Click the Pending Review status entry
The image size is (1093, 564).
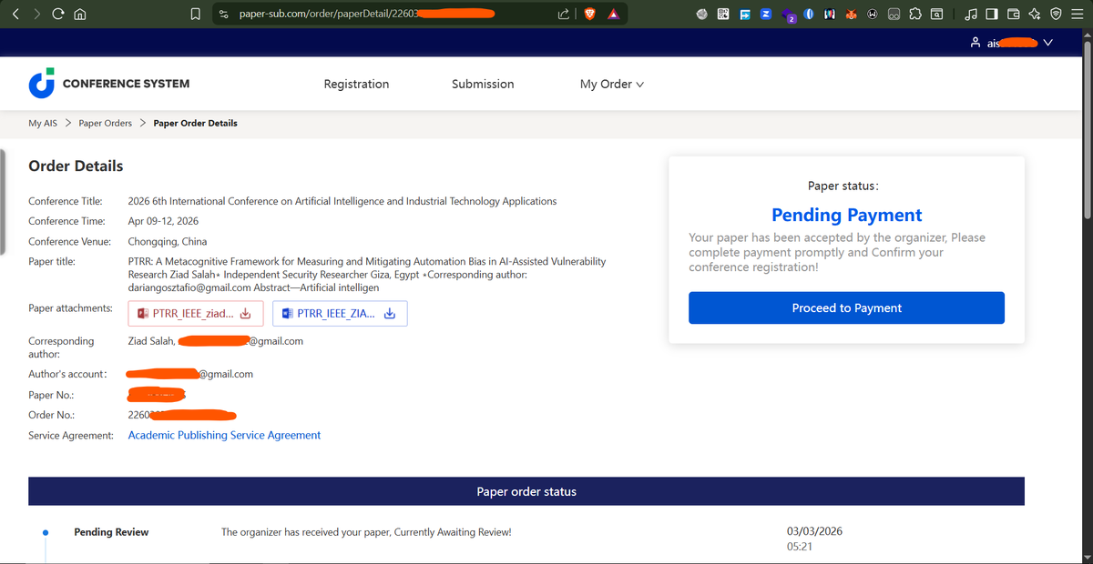click(x=111, y=532)
